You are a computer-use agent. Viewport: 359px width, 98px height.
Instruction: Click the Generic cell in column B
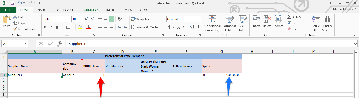pyautogui.click(x=72, y=75)
